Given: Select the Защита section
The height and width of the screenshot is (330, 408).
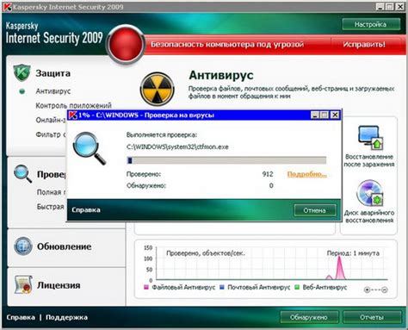Looking at the screenshot, I should 53,73.
